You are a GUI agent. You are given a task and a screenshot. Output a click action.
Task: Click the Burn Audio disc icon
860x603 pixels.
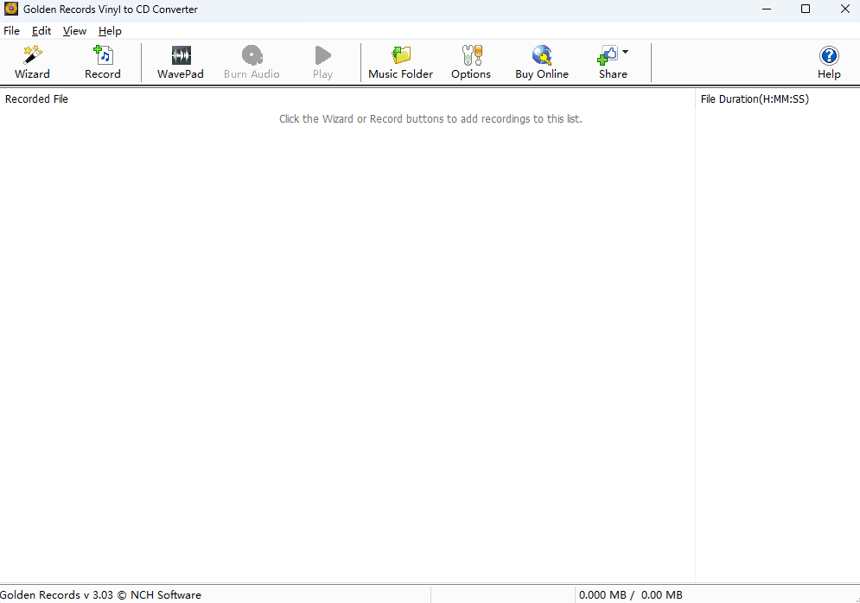[x=252, y=55]
